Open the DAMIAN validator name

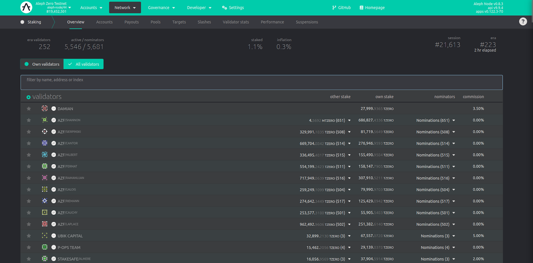point(65,109)
